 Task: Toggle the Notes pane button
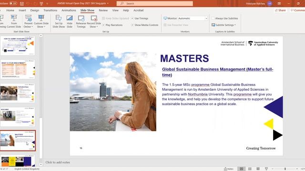(x=229, y=169)
